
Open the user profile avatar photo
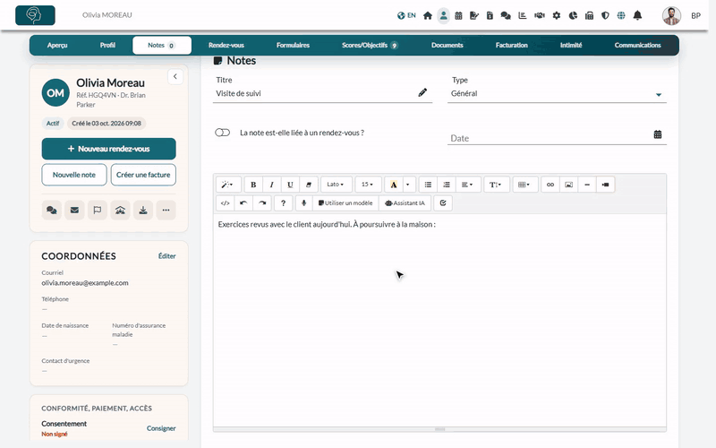pyautogui.click(x=672, y=15)
